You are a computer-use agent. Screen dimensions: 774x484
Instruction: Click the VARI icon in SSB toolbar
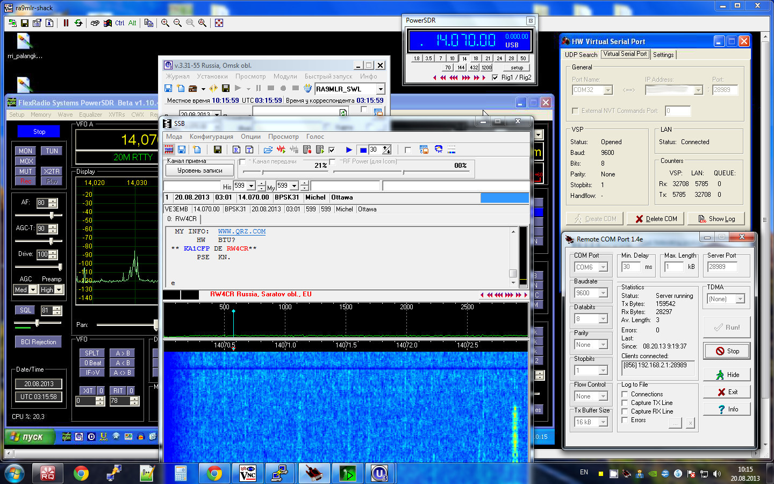coord(169,150)
